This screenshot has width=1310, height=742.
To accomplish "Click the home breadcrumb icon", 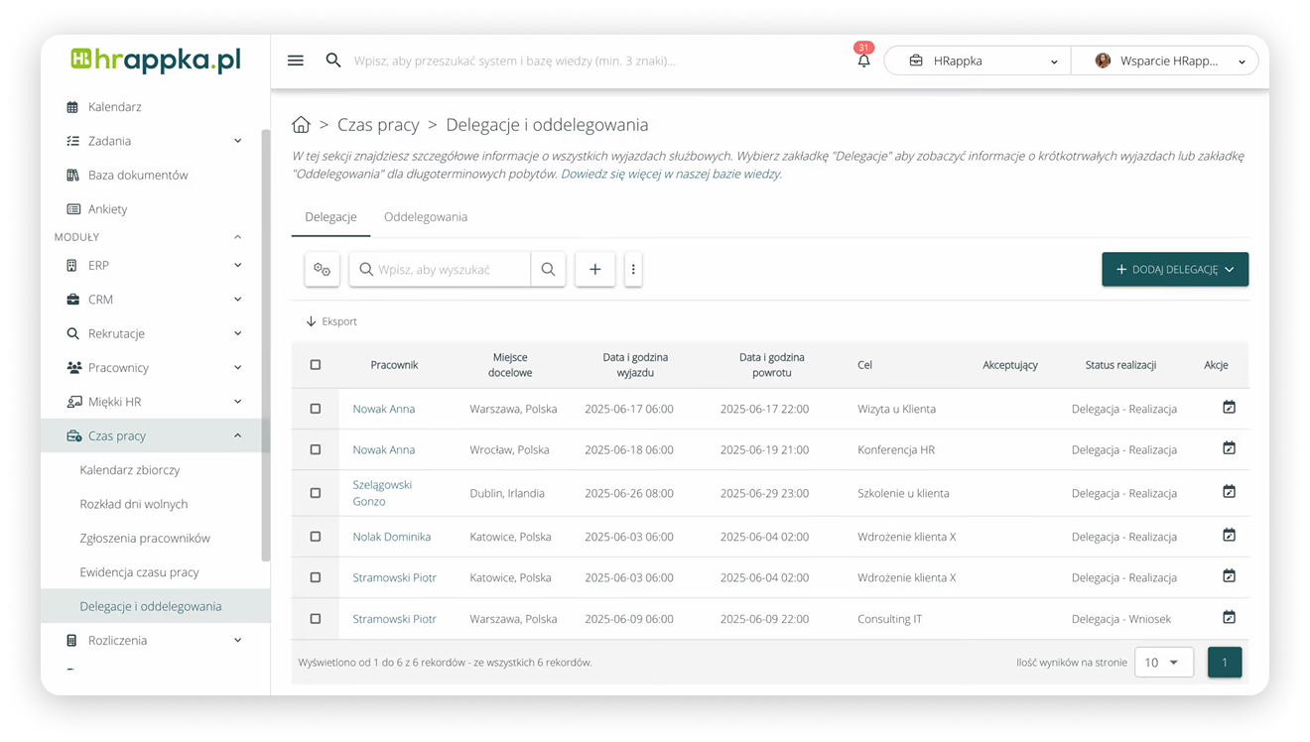I will tap(301, 125).
